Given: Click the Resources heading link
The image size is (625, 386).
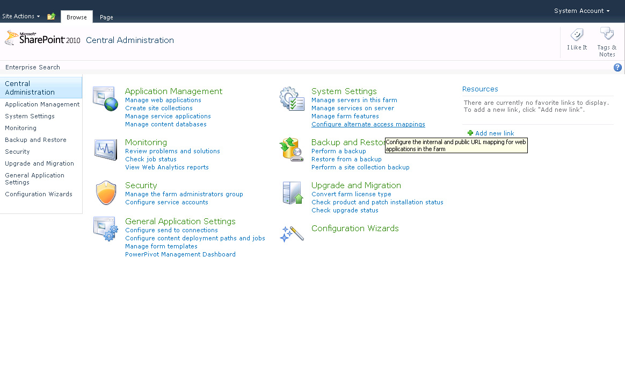Looking at the screenshot, I should 480,89.
